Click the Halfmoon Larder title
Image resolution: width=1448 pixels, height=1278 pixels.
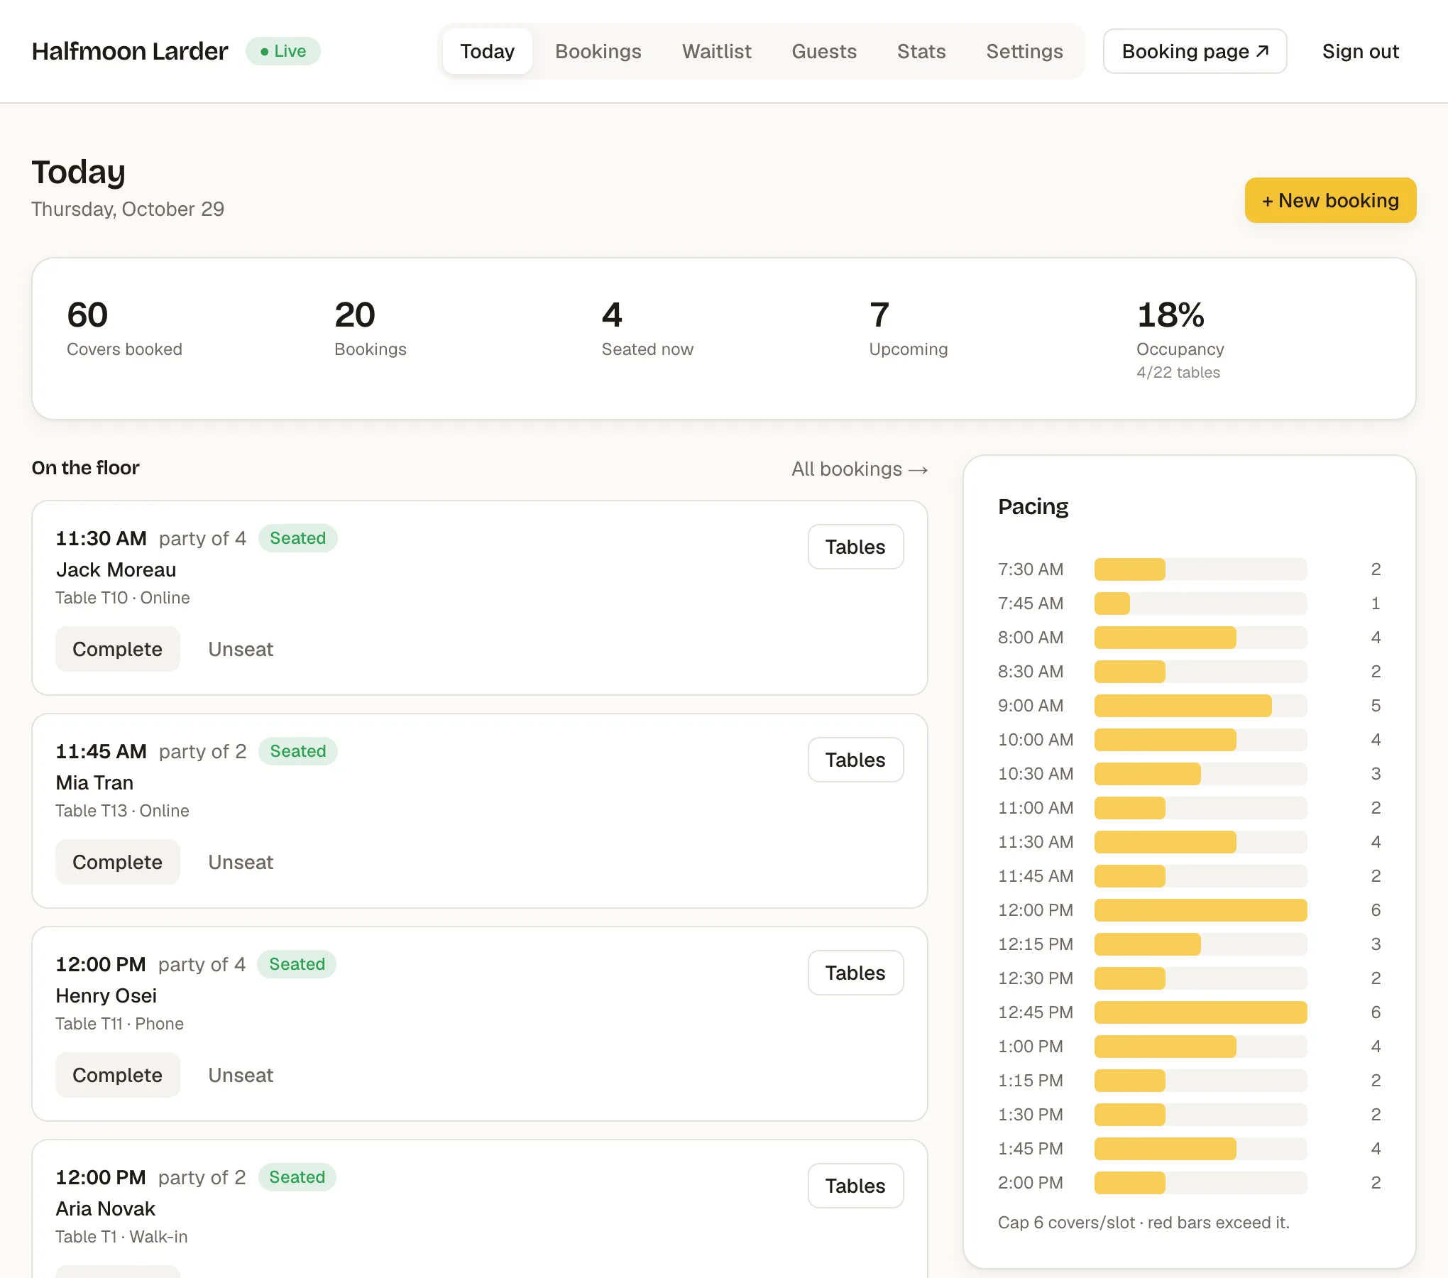pos(130,51)
